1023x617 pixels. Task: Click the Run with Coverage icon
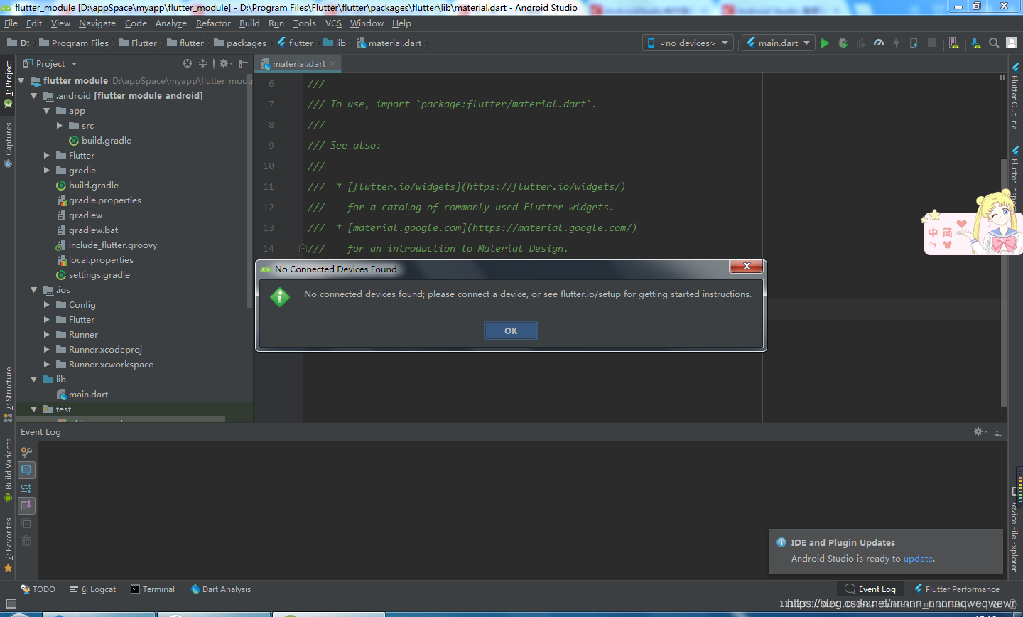(x=860, y=43)
